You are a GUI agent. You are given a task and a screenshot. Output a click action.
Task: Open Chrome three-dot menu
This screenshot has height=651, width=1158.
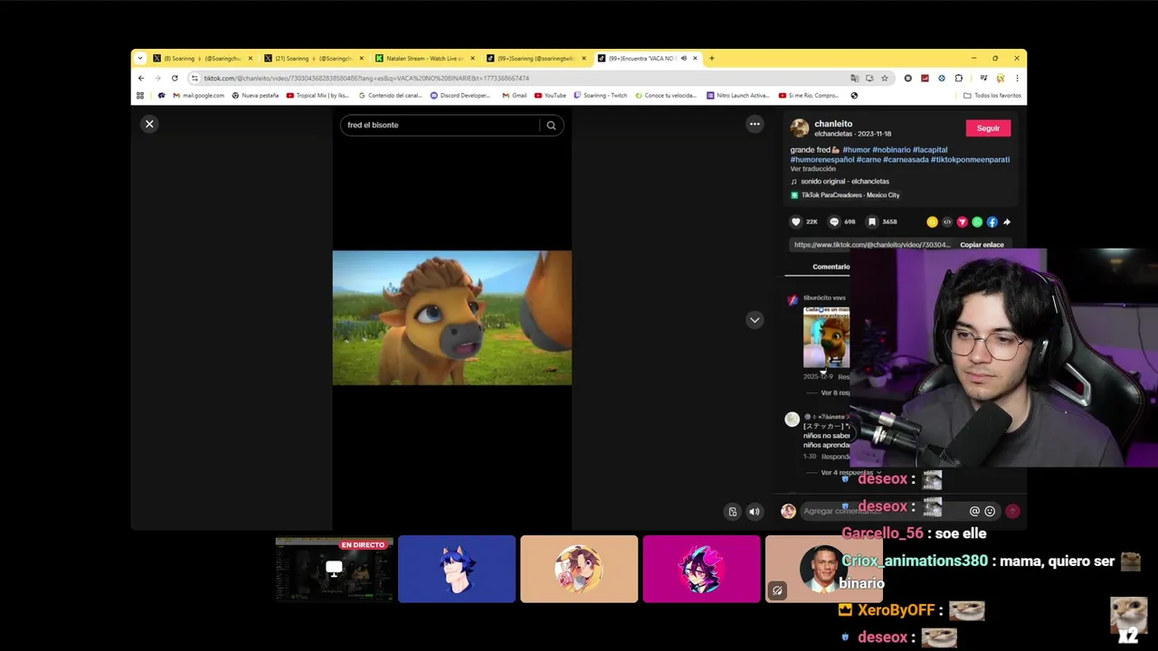[1017, 78]
